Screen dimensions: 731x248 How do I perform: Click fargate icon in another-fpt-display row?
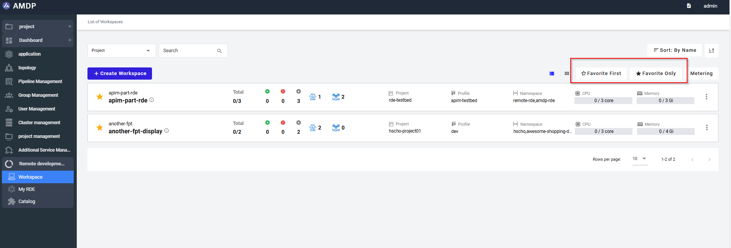[x=336, y=128]
